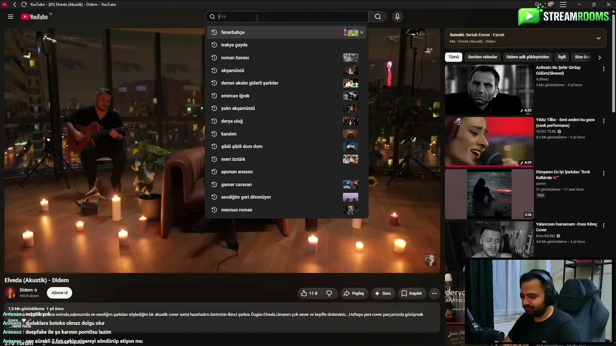
Task: Dislike the video with thumbs-down icon
Action: pos(330,293)
